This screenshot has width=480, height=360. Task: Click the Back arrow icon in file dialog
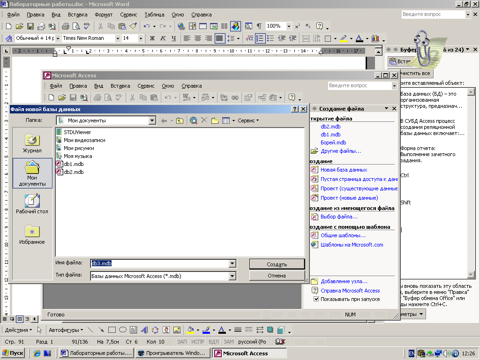(x=164, y=120)
